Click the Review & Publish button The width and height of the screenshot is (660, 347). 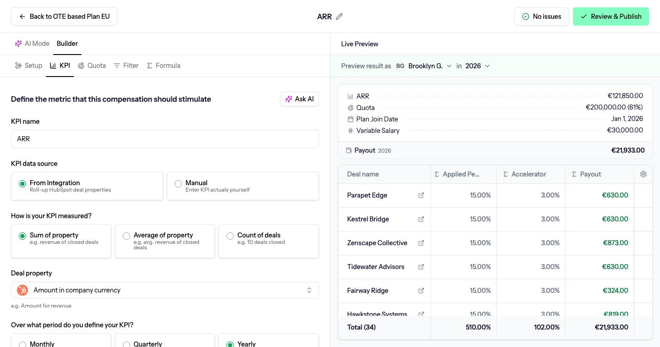pyautogui.click(x=611, y=17)
